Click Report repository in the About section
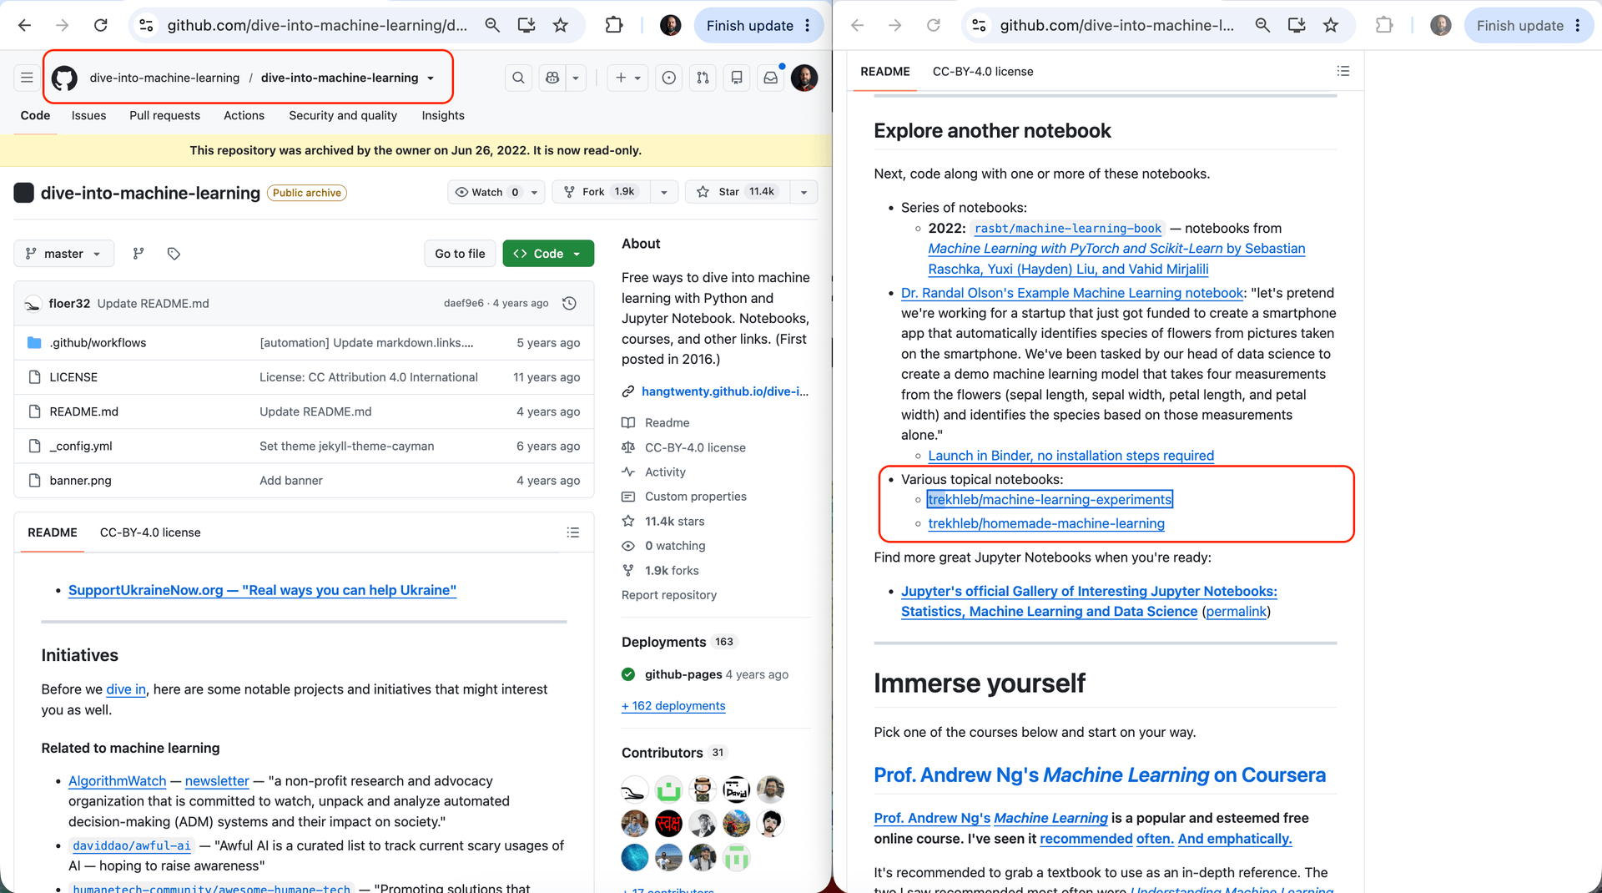 (x=669, y=595)
